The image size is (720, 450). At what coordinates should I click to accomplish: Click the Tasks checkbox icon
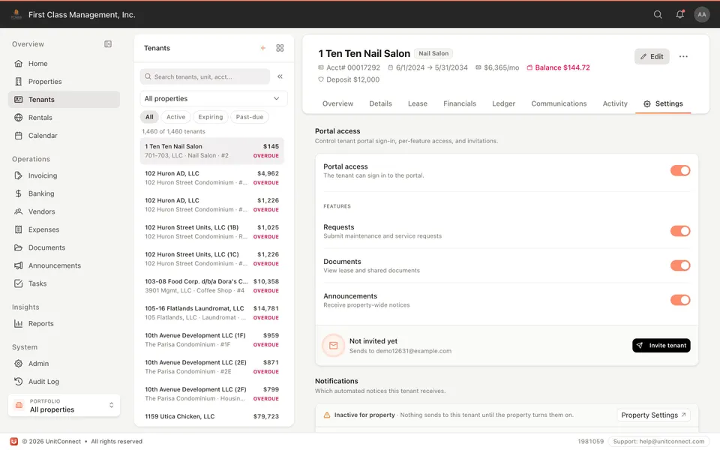click(18, 283)
